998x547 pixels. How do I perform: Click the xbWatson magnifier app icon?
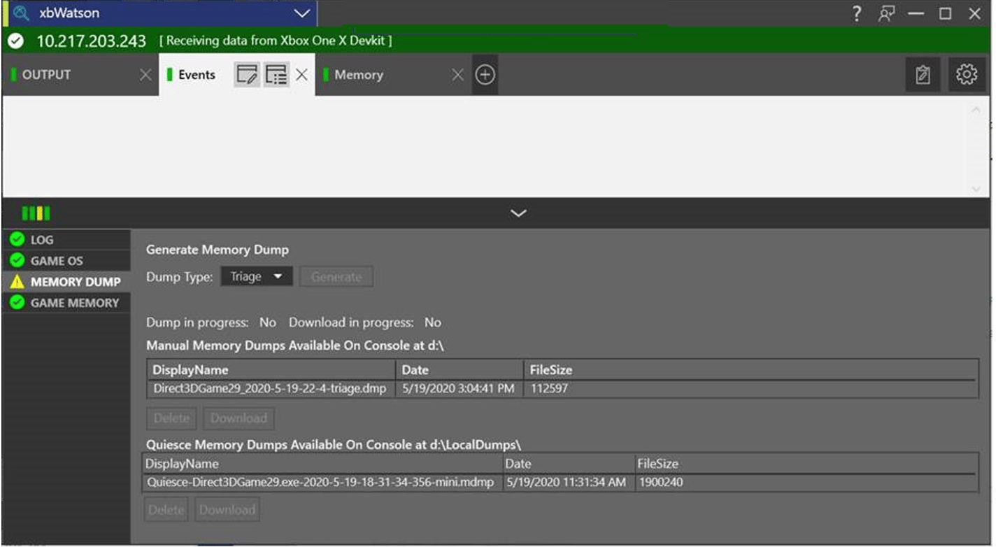(20, 13)
